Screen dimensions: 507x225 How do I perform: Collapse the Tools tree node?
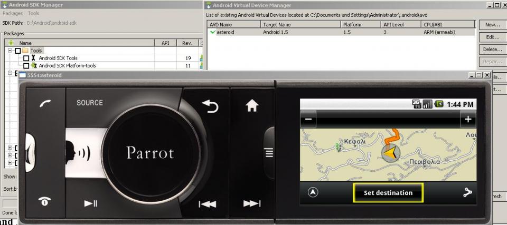10,51
